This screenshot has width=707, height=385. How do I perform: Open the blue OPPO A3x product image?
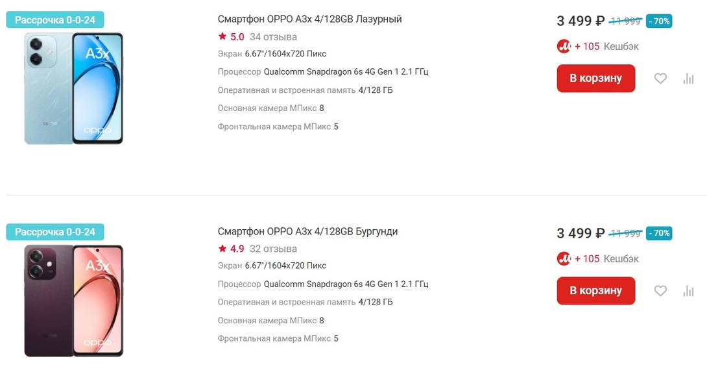point(73,88)
